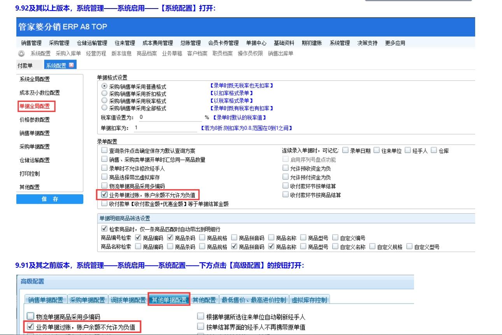Click the 采购入库单 shortcut
502x335 pixels.
pyautogui.click(x=68, y=54)
